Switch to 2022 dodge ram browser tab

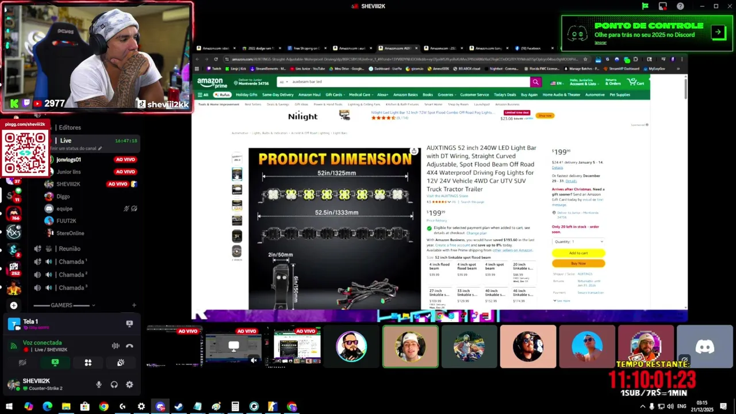[x=260, y=48]
